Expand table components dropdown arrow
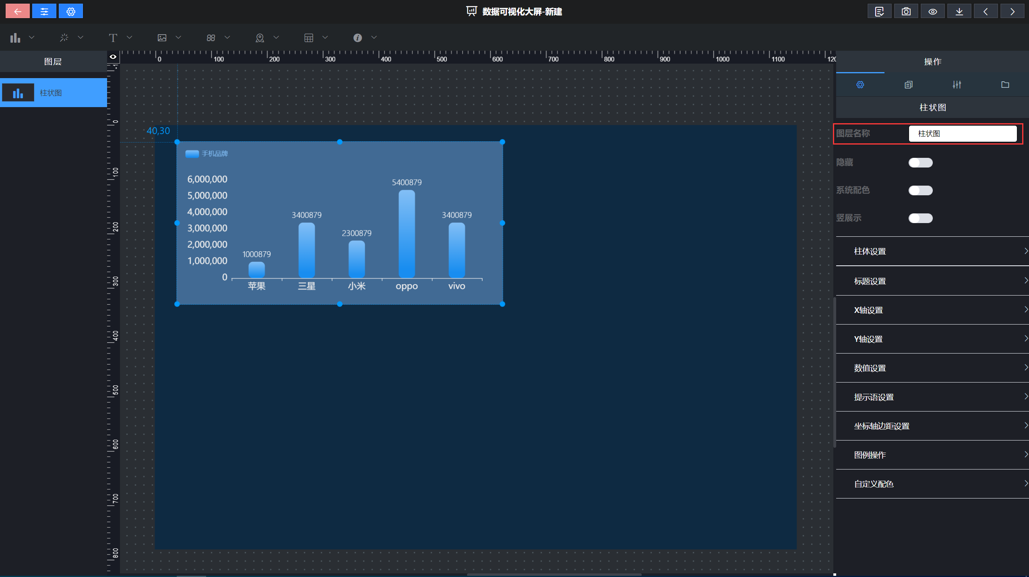1029x577 pixels. click(325, 37)
